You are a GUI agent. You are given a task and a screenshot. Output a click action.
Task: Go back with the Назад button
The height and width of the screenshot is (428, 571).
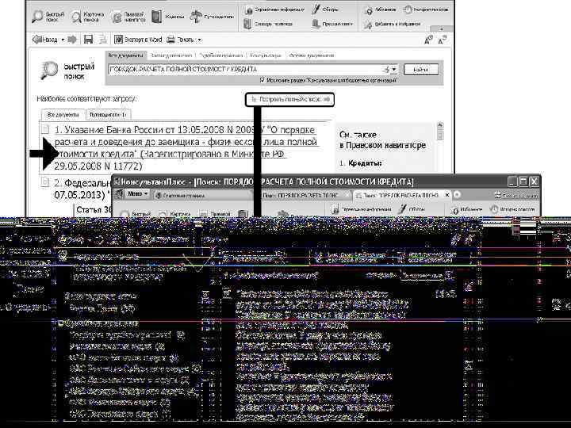tap(44, 40)
